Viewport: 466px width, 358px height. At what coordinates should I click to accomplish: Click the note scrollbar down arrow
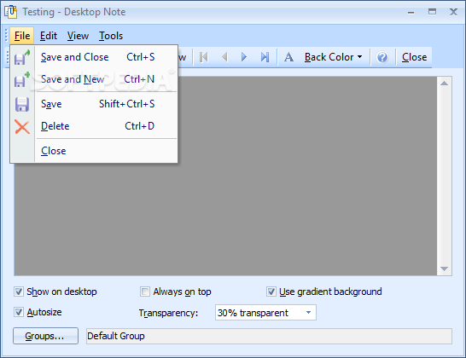pos(444,268)
